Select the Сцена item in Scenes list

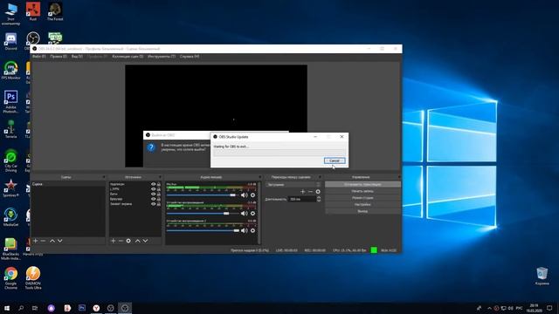(68, 184)
